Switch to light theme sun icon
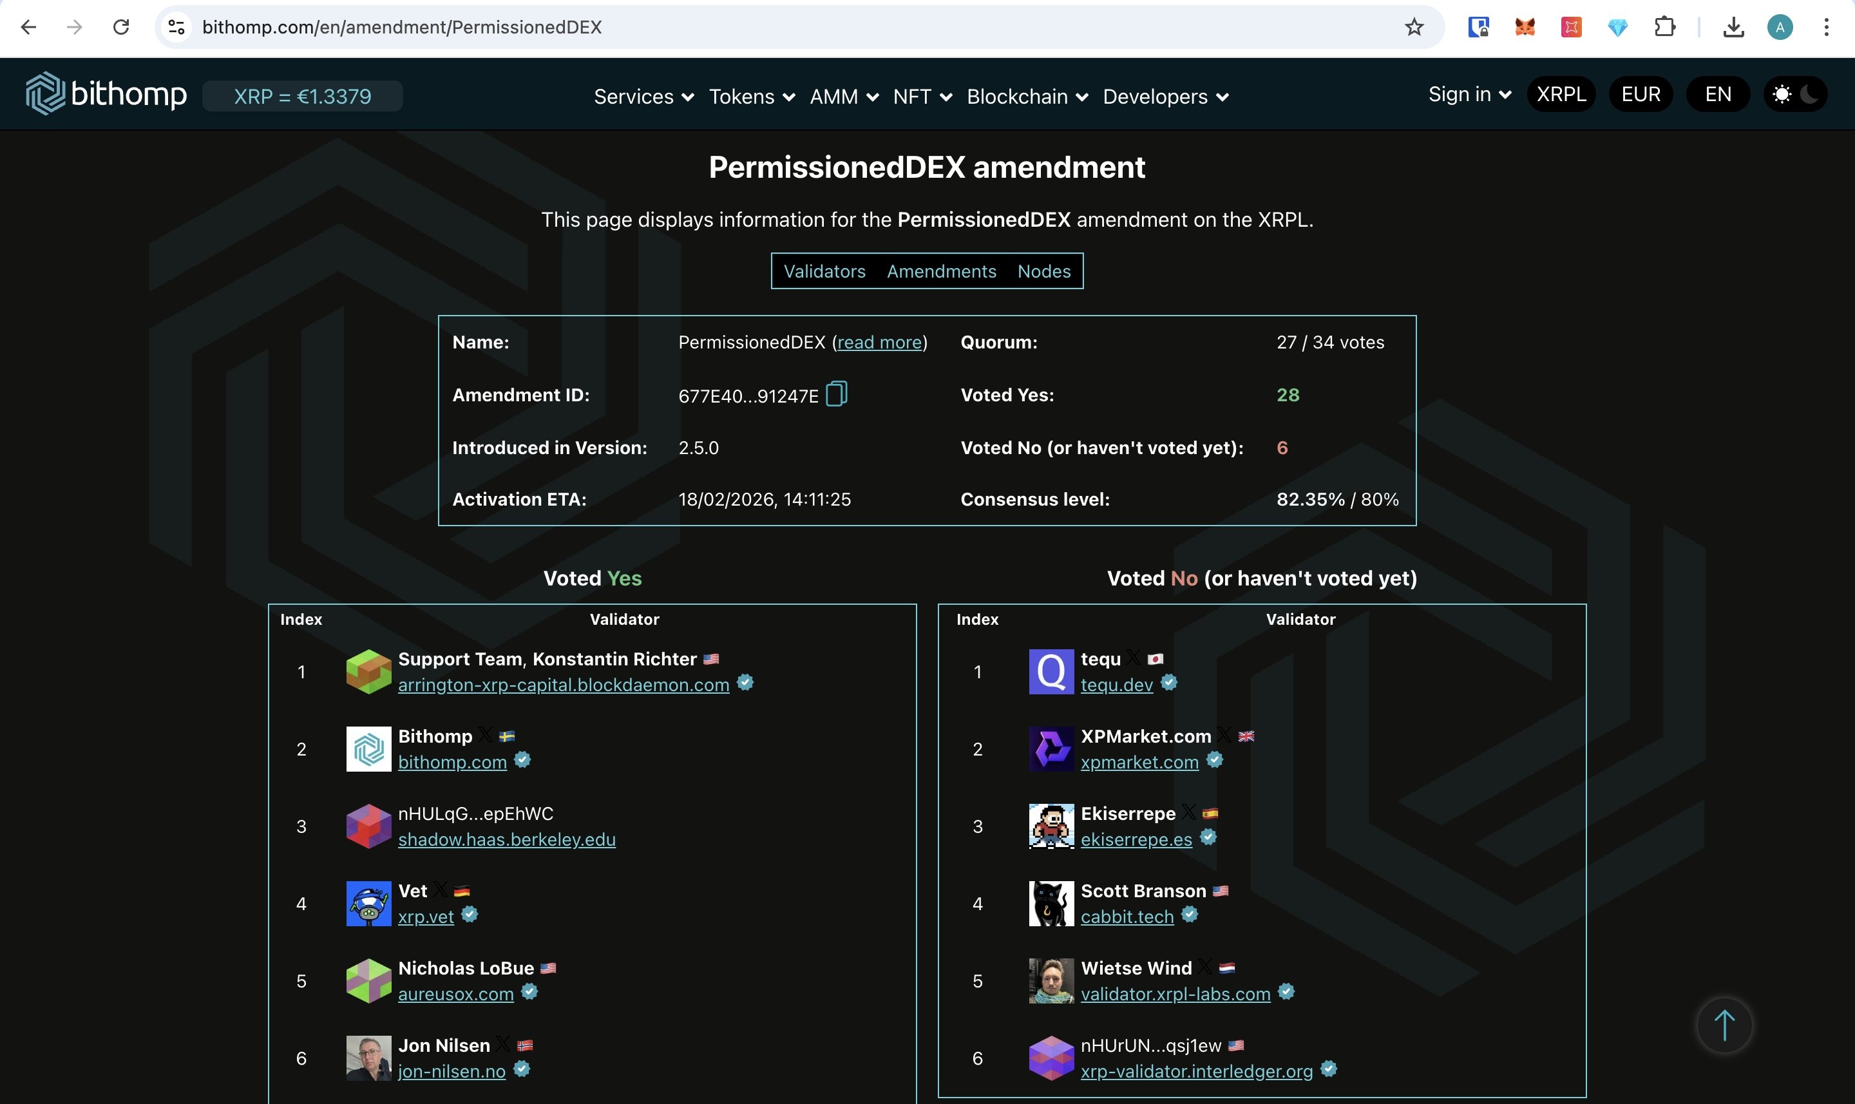This screenshot has width=1855, height=1104. (1782, 95)
